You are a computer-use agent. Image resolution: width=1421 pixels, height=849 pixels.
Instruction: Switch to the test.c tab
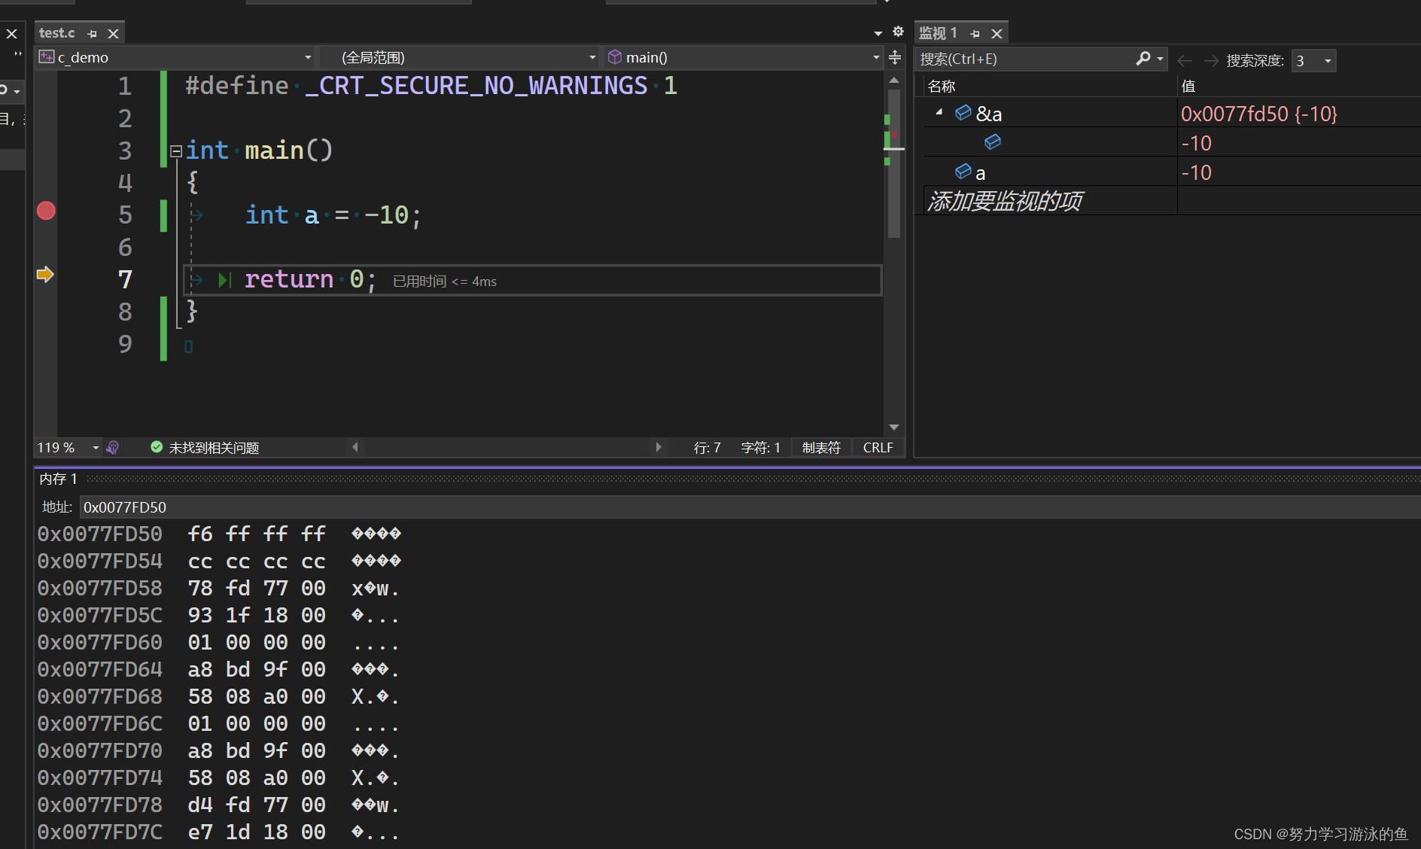(57, 33)
